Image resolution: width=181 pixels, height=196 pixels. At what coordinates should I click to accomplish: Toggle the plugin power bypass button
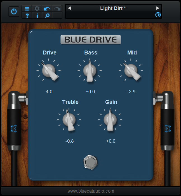tap(14, 12)
